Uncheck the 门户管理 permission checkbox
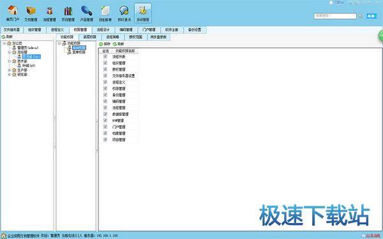 point(105,127)
